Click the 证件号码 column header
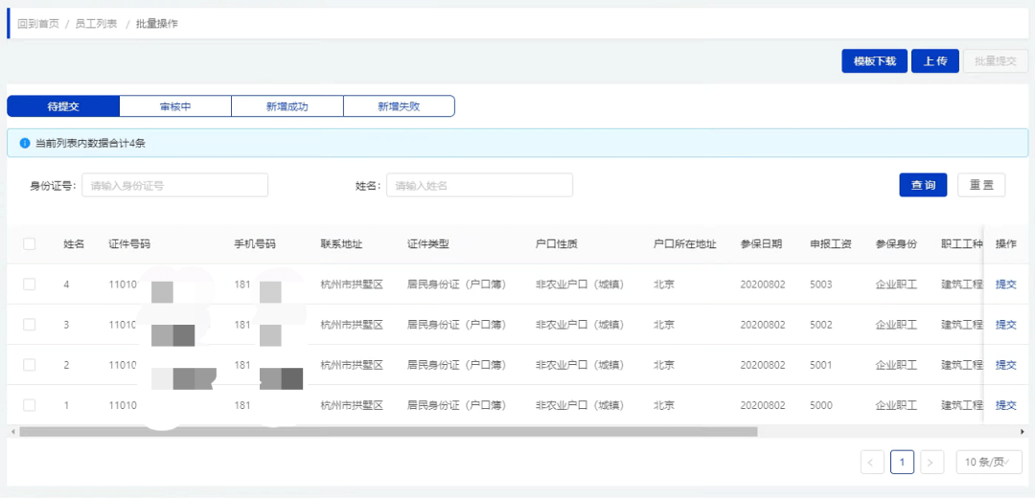The image size is (1035, 501). pyautogui.click(x=129, y=244)
